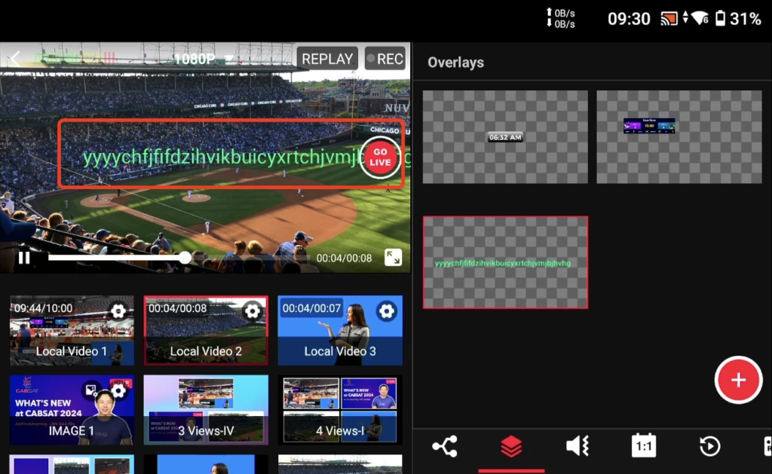Toggle the clock time overlay
Image resolution: width=772 pixels, height=474 pixels.
[x=505, y=137]
